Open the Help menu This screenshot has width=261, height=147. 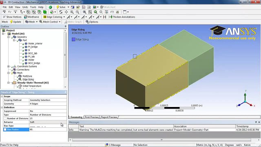(x=41, y=7)
